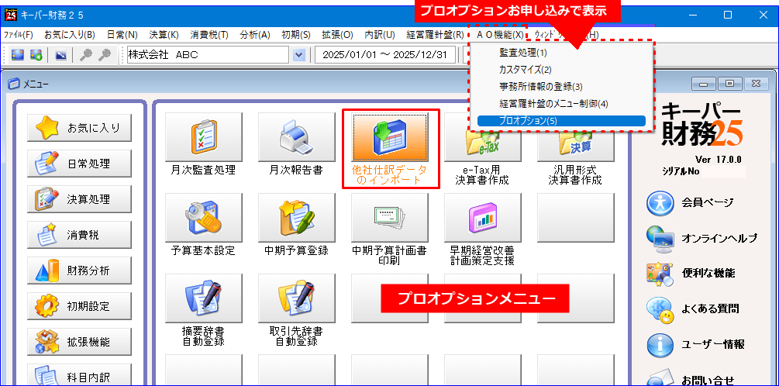779x386 pixels.
Task: Open 科目内訳 sidebar button
Action: click(x=79, y=375)
